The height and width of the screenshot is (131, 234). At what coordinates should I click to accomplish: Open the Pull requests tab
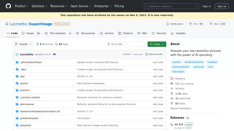(x=58, y=33)
